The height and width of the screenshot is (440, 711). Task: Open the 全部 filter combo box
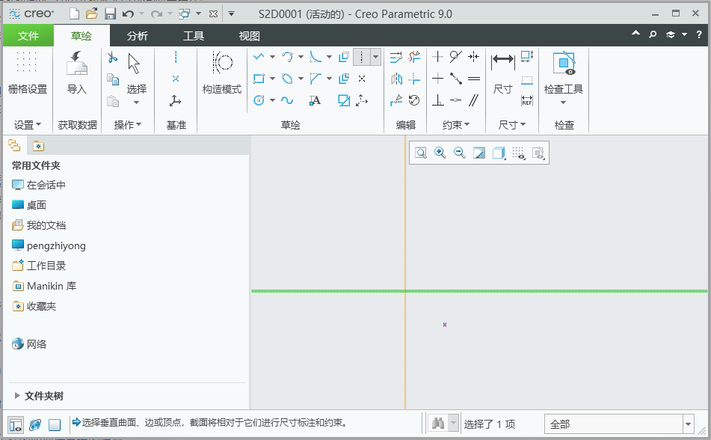621,424
